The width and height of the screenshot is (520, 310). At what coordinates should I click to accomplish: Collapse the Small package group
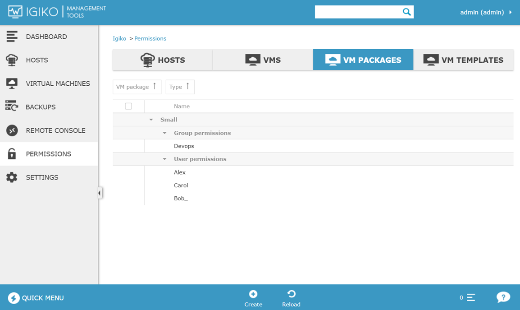tap(151, 120)
